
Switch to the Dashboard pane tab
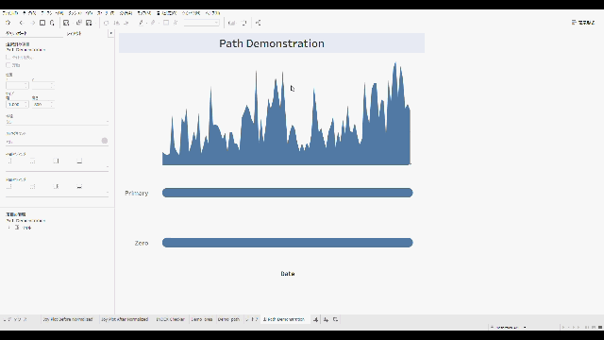pyautogui.click(x=16, y=34)
